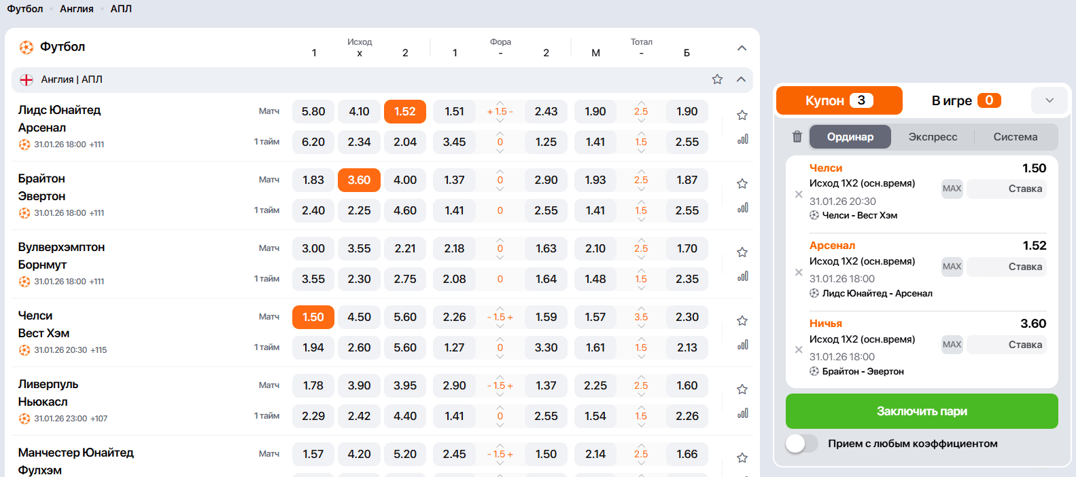This screenshot has width=1076, height=477.
Task: Open statistics chart for Челси – Вест Хэм
Action: pos(742,345)
